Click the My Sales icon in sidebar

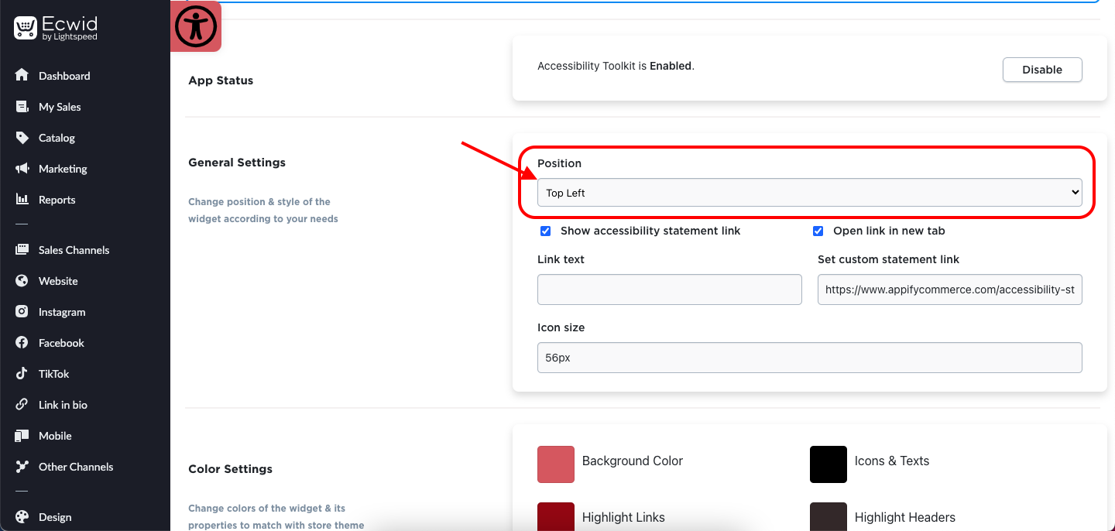[x=22, y=106]
